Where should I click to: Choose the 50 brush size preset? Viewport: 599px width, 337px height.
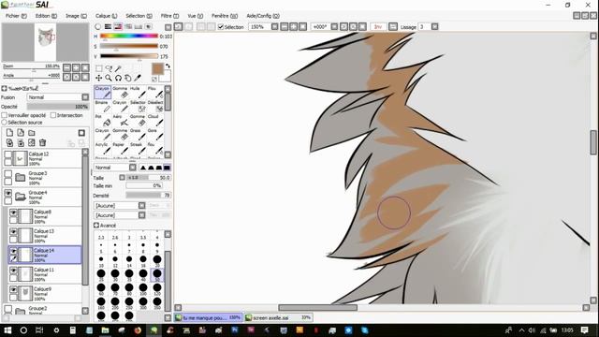coord(157,274)
